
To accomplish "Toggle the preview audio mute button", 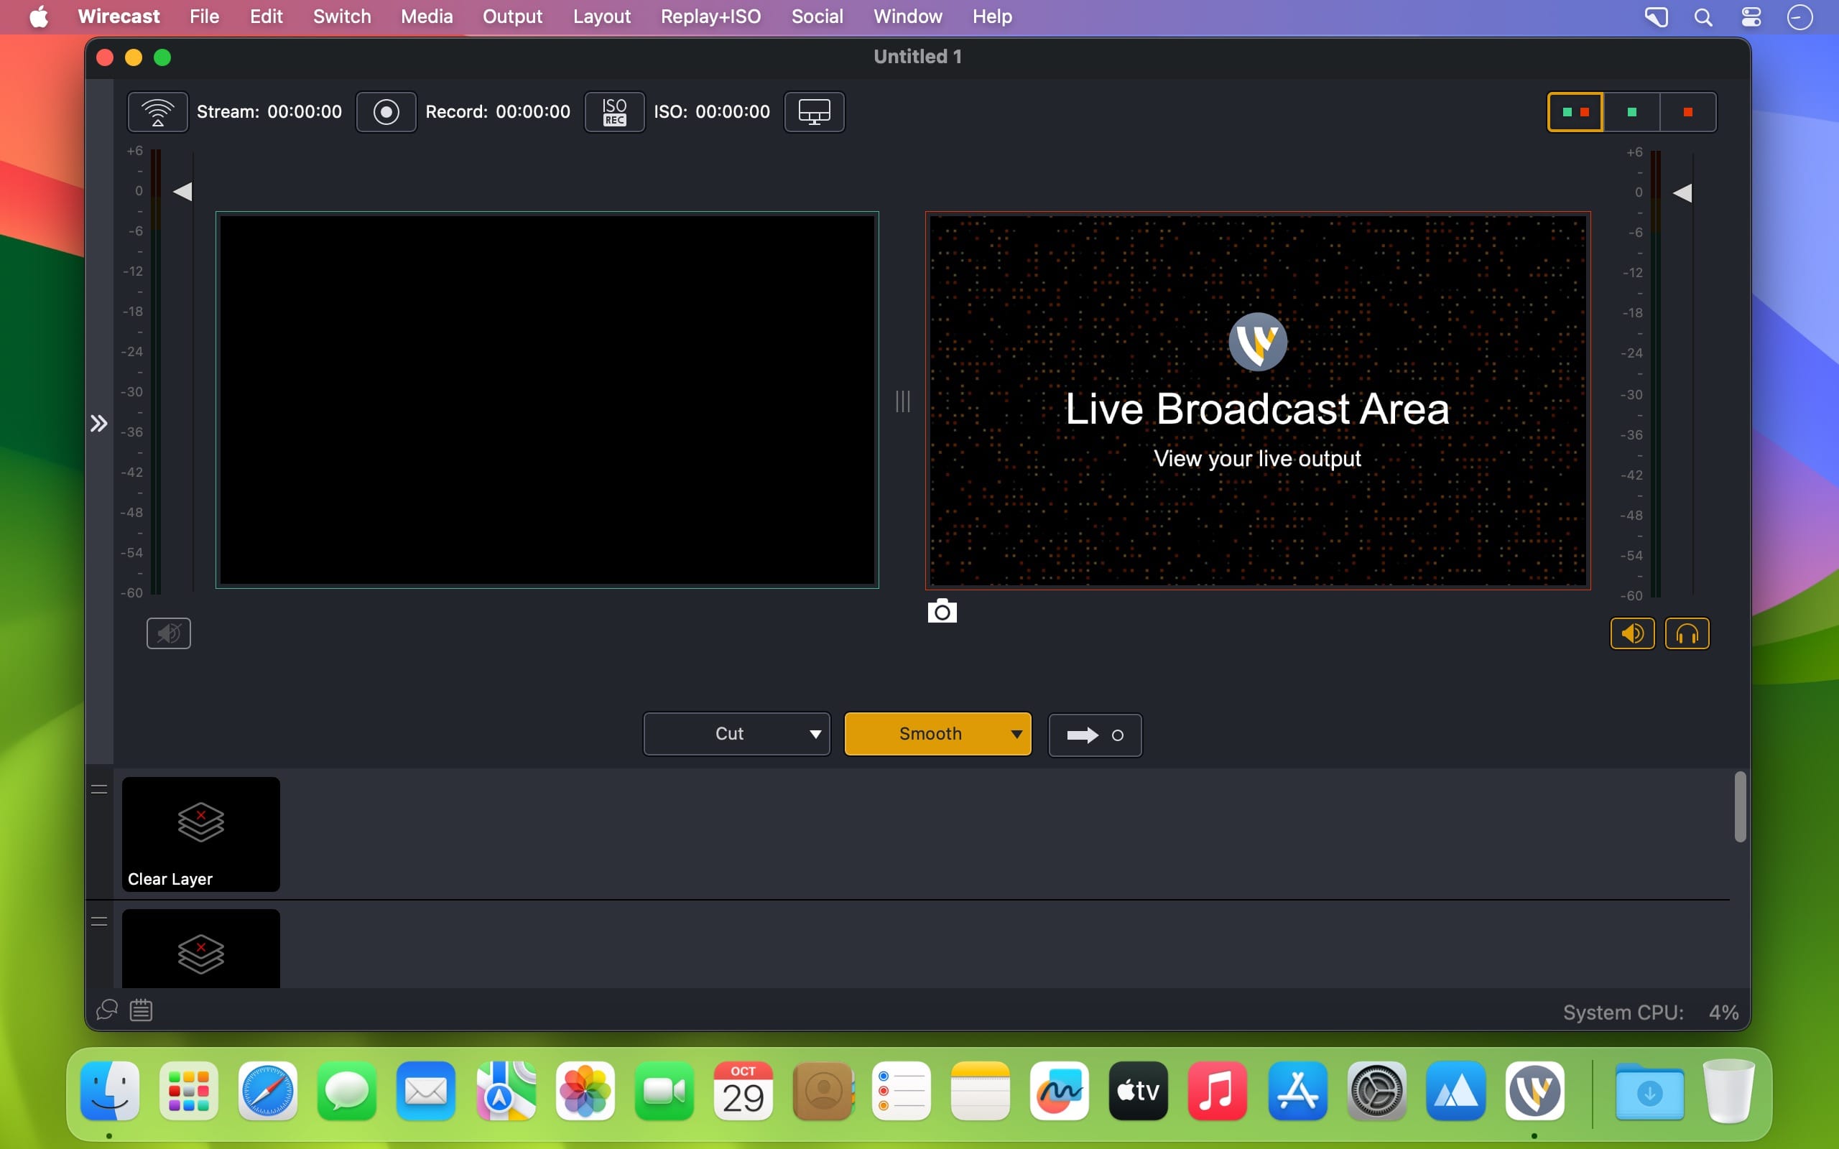I will tap(169, 633).
